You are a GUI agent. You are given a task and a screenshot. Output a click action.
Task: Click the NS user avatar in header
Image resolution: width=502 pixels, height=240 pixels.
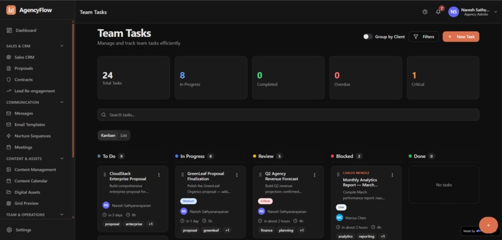[453, 12]
